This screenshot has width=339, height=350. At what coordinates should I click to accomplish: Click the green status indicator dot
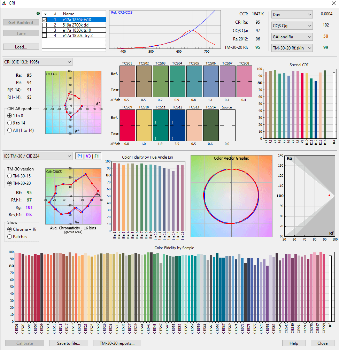click(38, 14)
